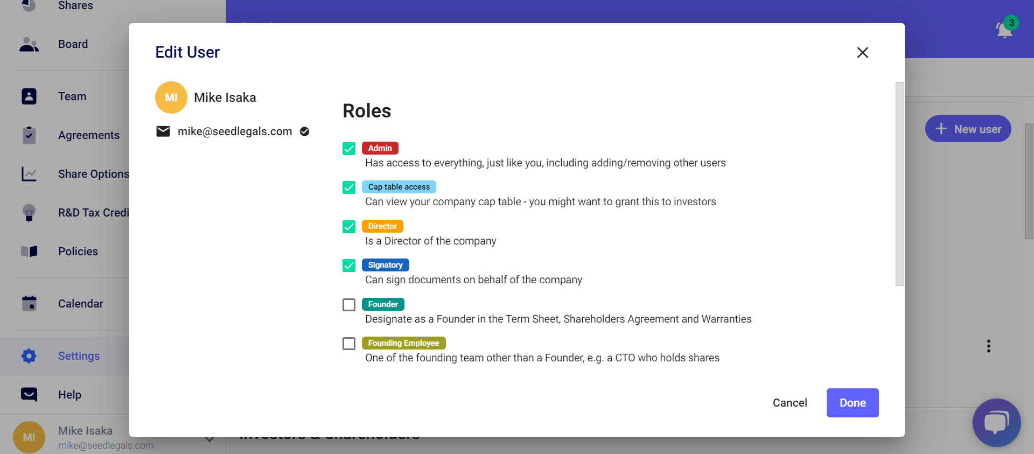The width and height of the screenshot is (1034, 454).
Task: Click the Team sidebar icon
Action: tap(29, 96)
